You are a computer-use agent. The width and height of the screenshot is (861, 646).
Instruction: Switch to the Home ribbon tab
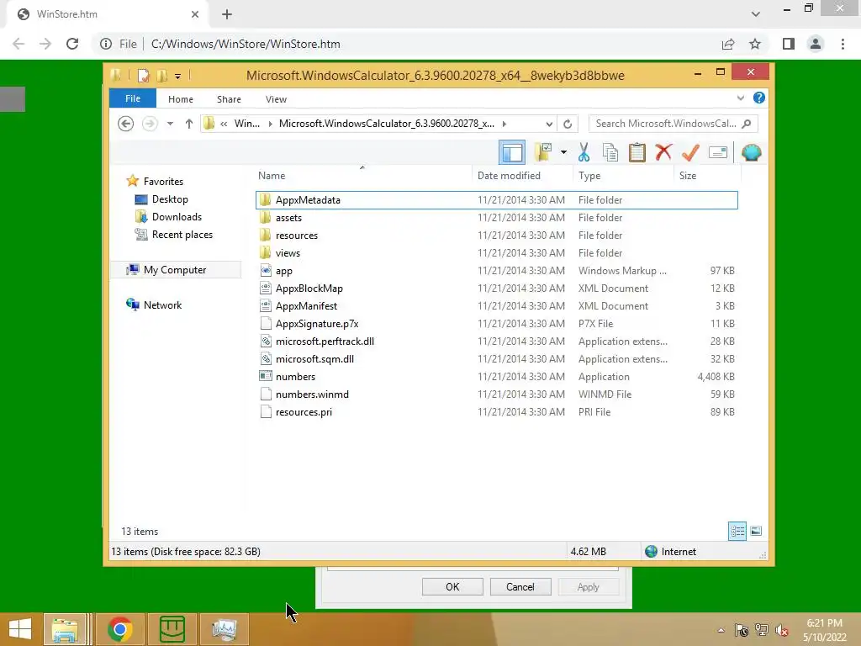180,99
